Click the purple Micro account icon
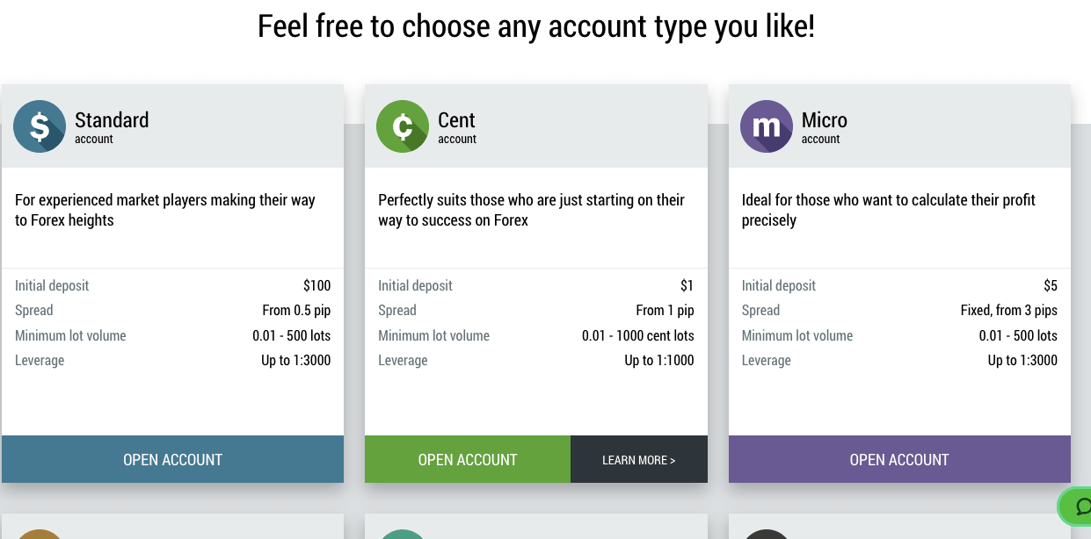This screenshot has width=1091, height=539. click(767, 126)
